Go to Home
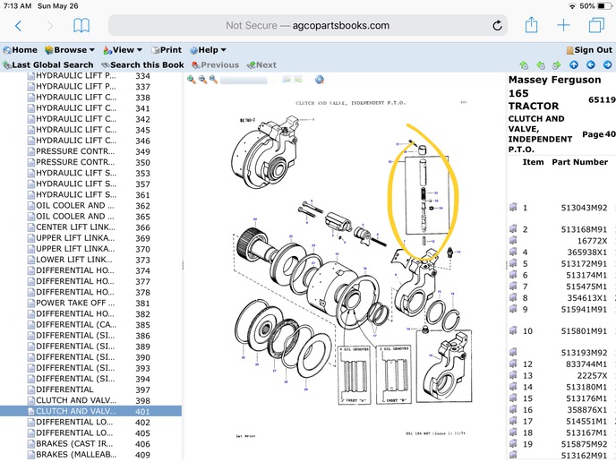616x462 pixels. click(20, 50)
